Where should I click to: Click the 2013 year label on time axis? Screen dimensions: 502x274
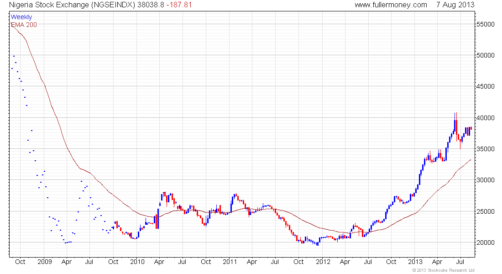click(x=415, y=262)
